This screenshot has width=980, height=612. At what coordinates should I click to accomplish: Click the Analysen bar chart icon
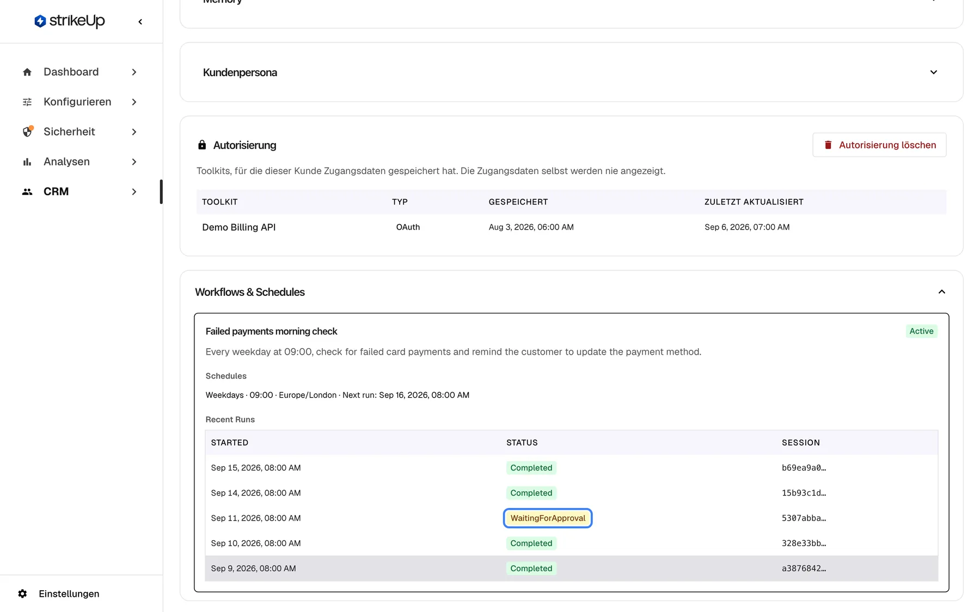tap(27, 162)
